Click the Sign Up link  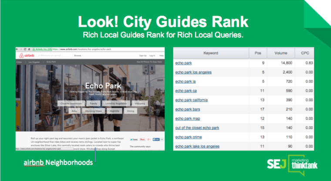(143, 56)
